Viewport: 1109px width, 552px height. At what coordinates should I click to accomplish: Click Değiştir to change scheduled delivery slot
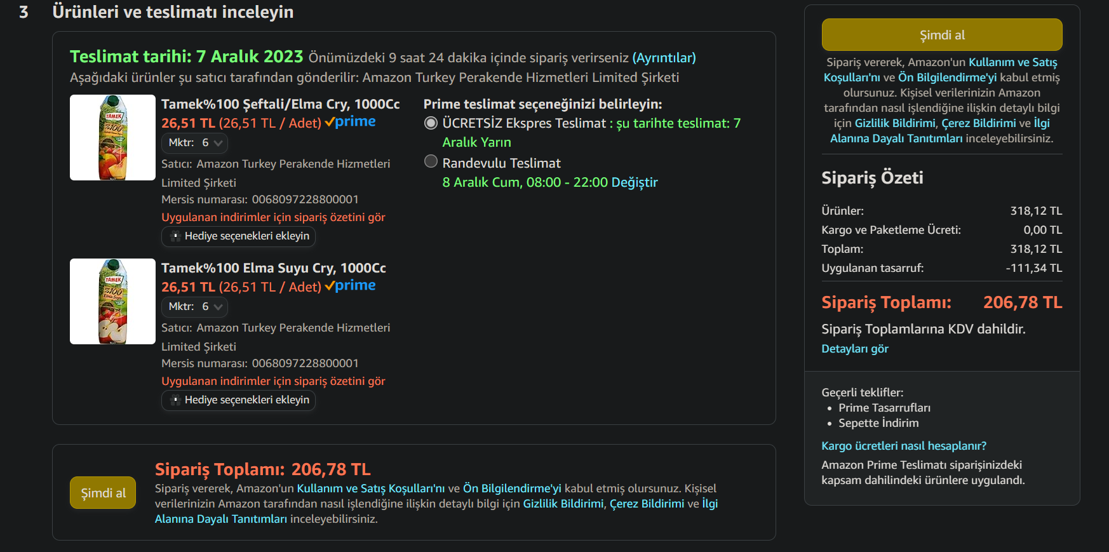[634, 182]
